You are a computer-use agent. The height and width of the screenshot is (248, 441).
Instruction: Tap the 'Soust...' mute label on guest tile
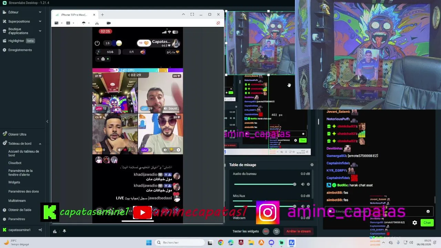[x=171, y=108]
